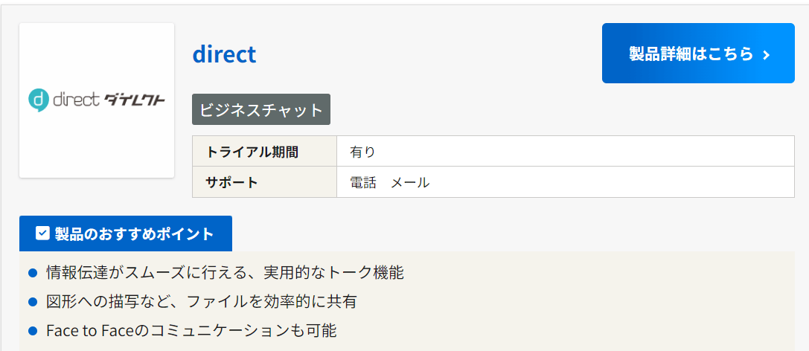Click the ダイレクト katakana logo text
Viewport: 809px width, 351px height.
pos(135,100)
